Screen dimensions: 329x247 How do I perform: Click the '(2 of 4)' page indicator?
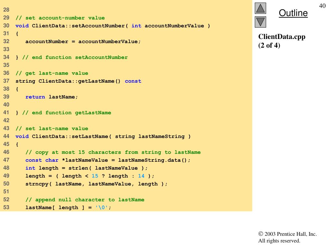(269, 45)
